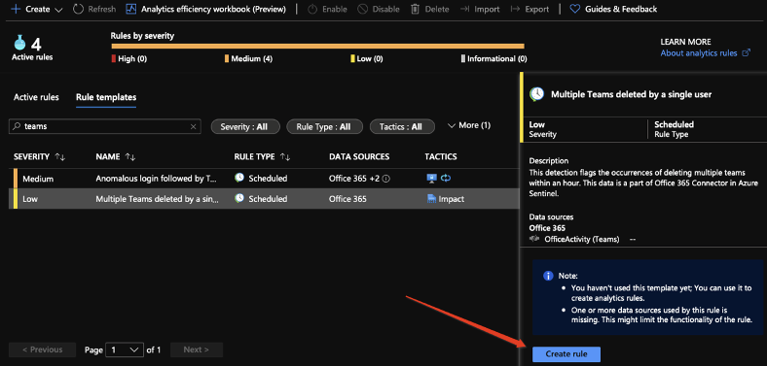Click the Office 365 data source heading
Screen dimensions: 767x366
point(547,228)
